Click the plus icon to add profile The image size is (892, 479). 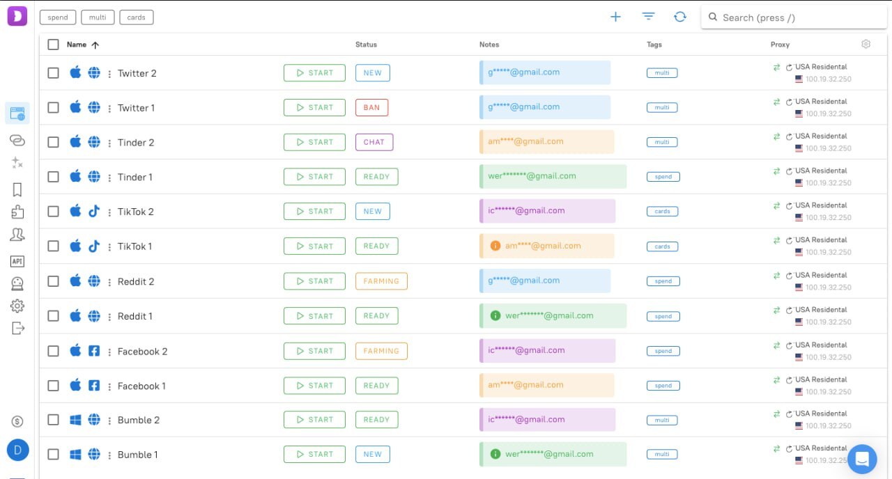pos(615,17)
